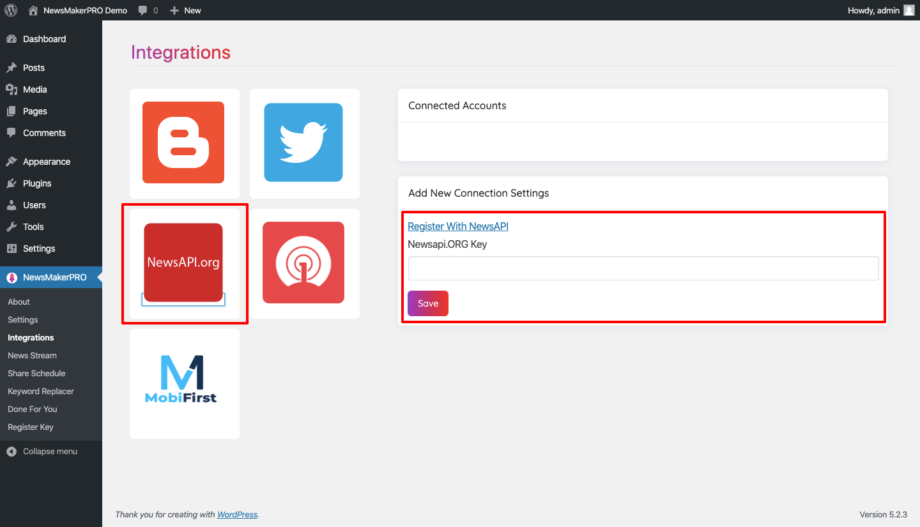
Task: Click the plus New icon in admin bar
Action: (174, 10)
